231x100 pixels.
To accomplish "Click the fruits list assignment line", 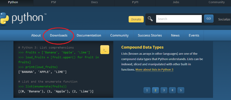I will (x=54, y=52).
